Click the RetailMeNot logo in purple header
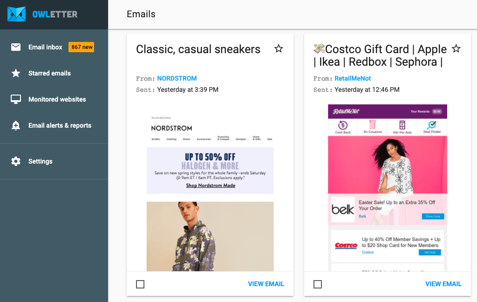Screen dimensions: 477x302 (346, 111)
